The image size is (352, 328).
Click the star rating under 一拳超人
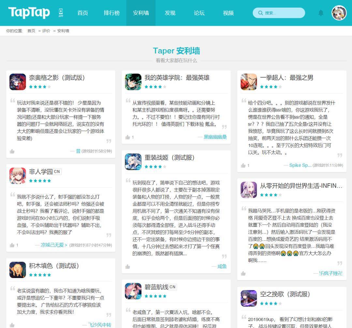coord(271,87)
